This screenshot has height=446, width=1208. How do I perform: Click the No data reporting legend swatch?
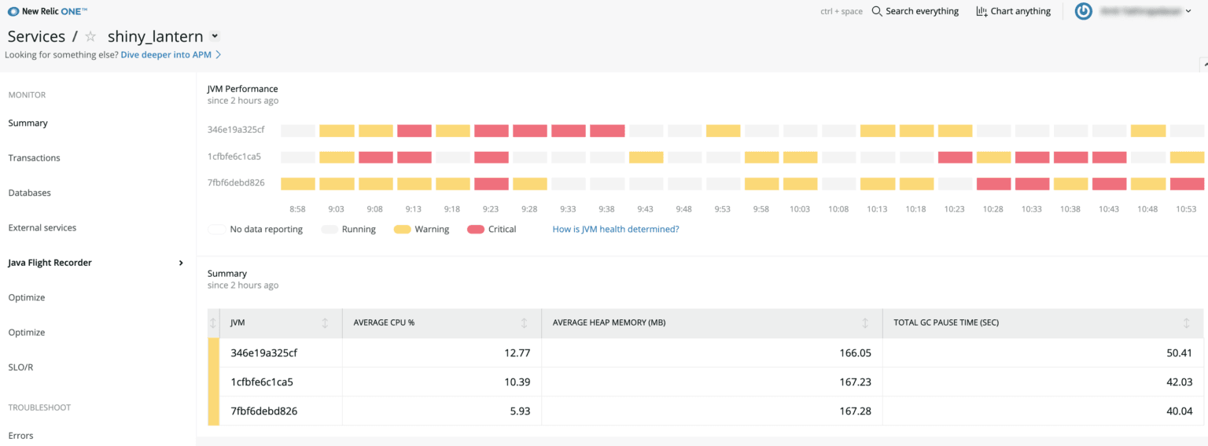tap(216, 229)
